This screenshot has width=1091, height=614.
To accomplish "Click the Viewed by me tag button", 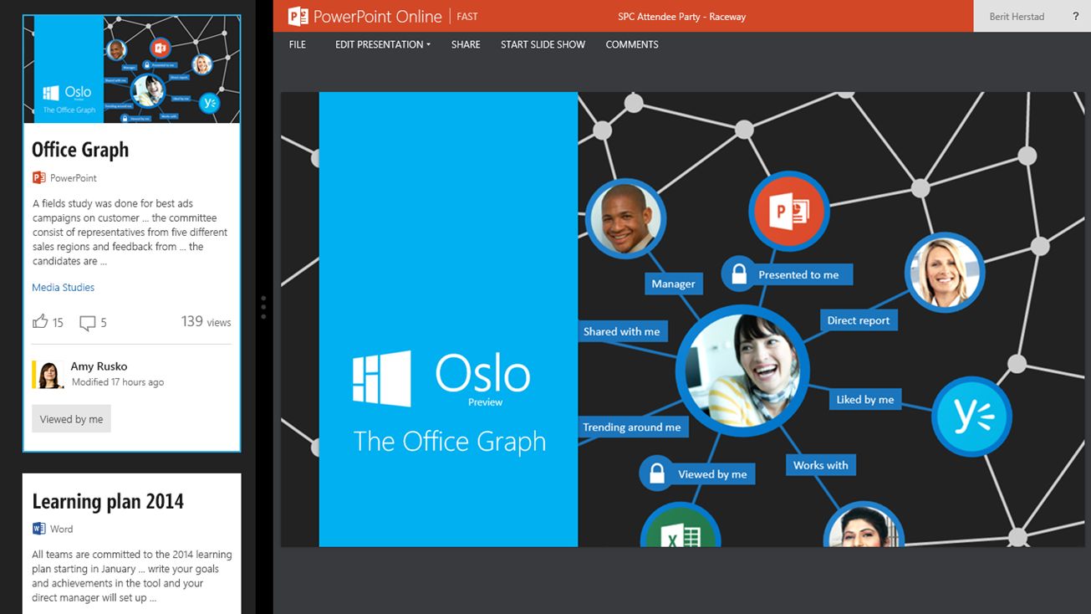I will click(71, 419).
